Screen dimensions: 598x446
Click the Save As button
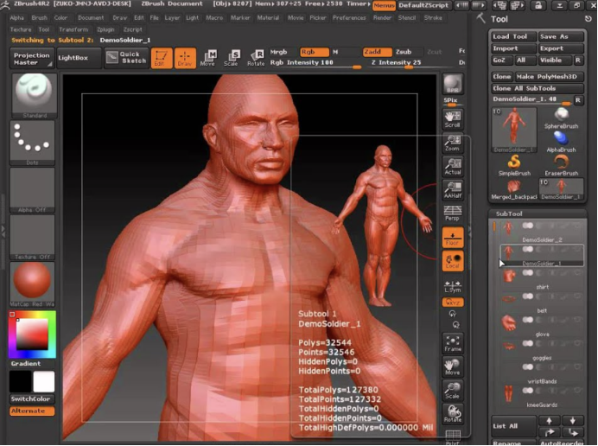click(561, 36)
